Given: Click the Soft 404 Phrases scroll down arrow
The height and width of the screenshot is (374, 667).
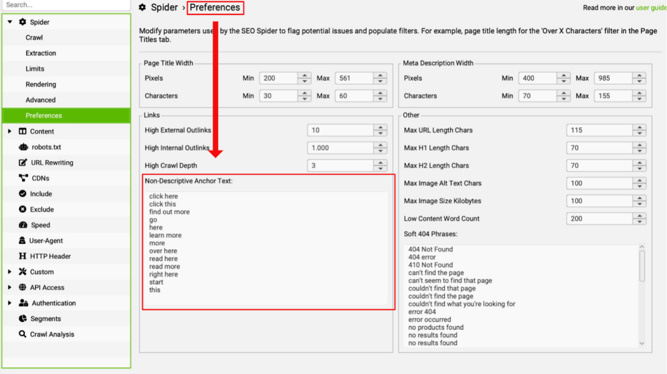Looking at the screenshot, I should [642, 343].
